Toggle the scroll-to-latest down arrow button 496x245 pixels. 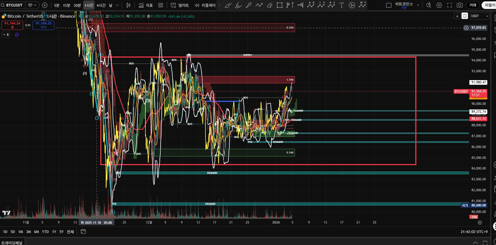(x=457, y=16)
